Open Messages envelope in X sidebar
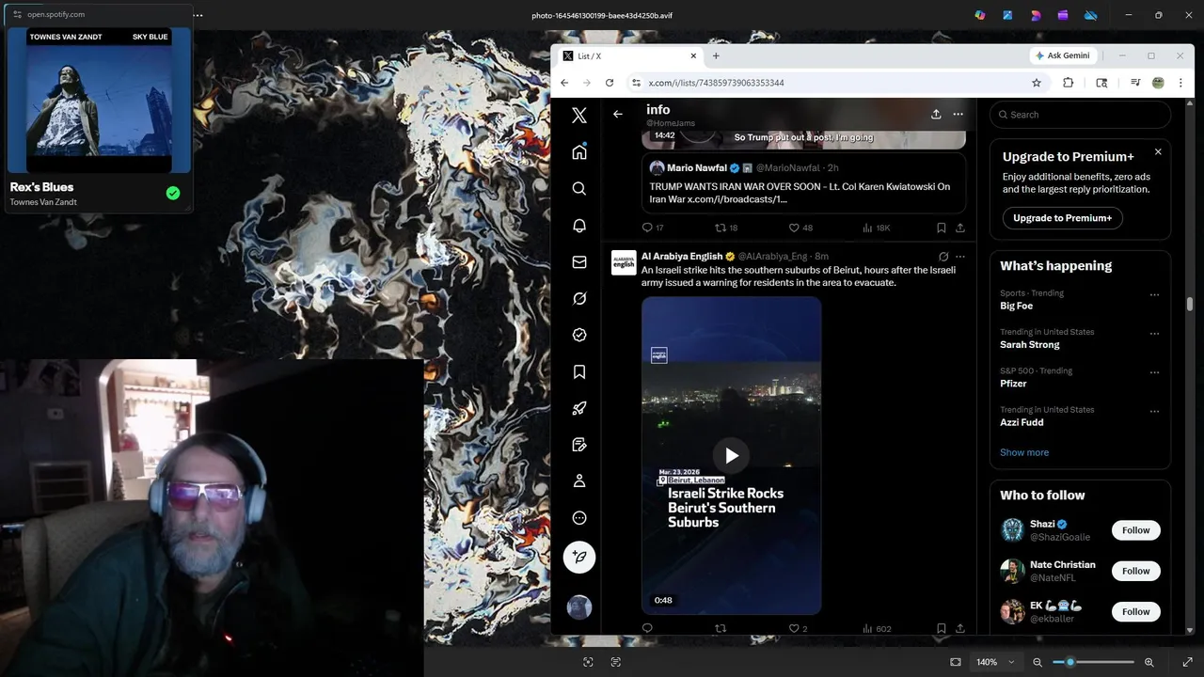The width and height of the screenshot is (1204, 677). coord(579,262)
